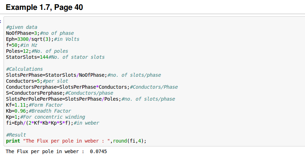Click the Poles=12 code line
Image resolution: width=305 pixels, height=157 pixels.
point(37,51)
